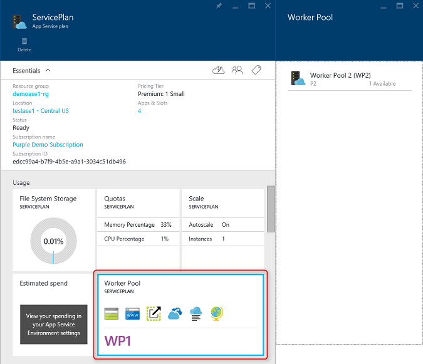This screenshot has width=423, height=364.
Task: Open testase1 - Central US location link
Action: [x=41, y=111]
